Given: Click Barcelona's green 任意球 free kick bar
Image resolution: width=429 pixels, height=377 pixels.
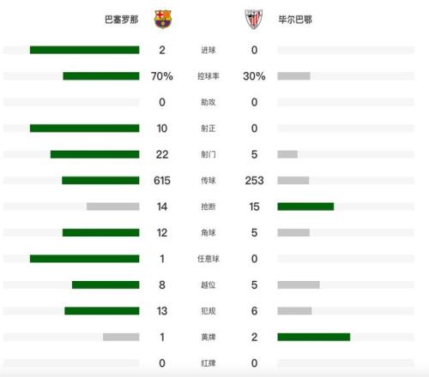Looking at the screenshot, I should 85,259.
